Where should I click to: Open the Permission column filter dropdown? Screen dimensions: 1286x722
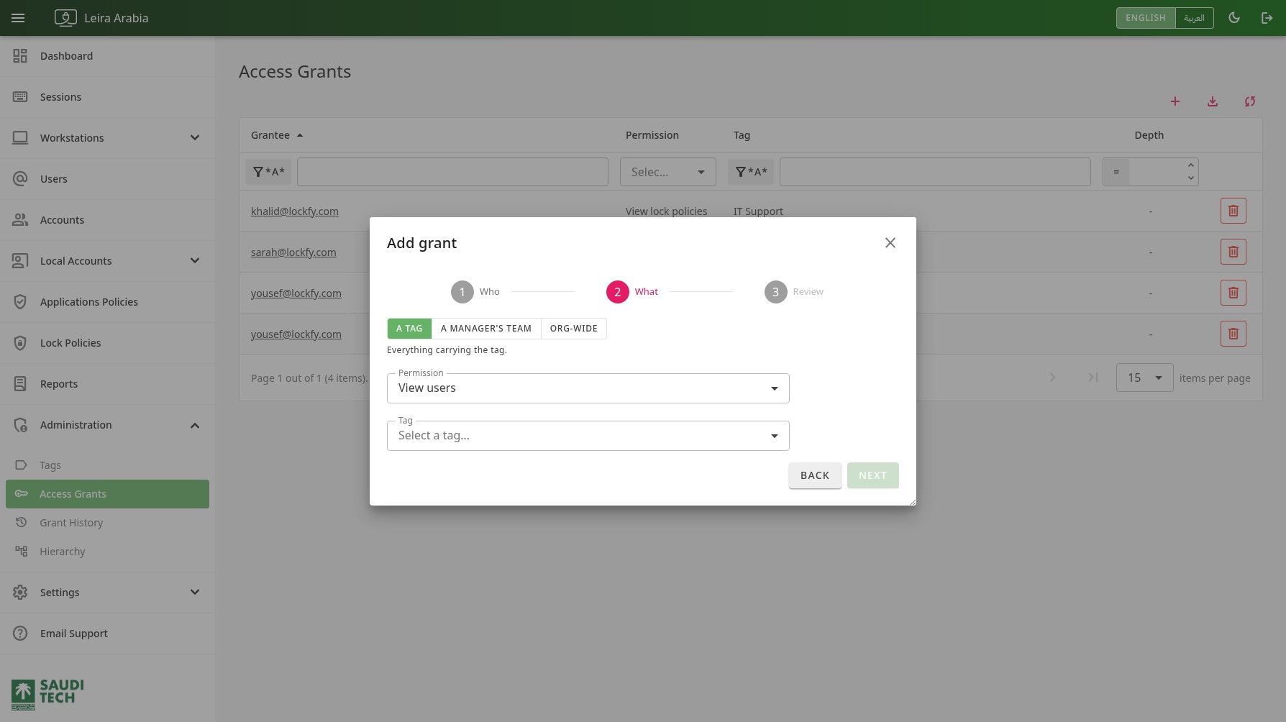click(x=668, y=172)
